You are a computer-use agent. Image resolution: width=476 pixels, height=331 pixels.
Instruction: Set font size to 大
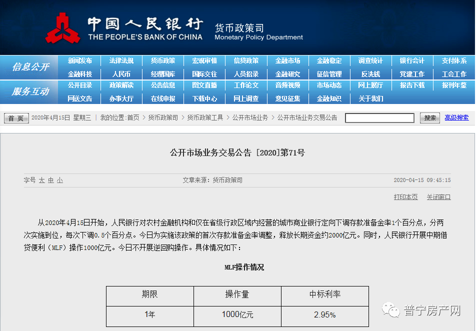click(42, 180)
